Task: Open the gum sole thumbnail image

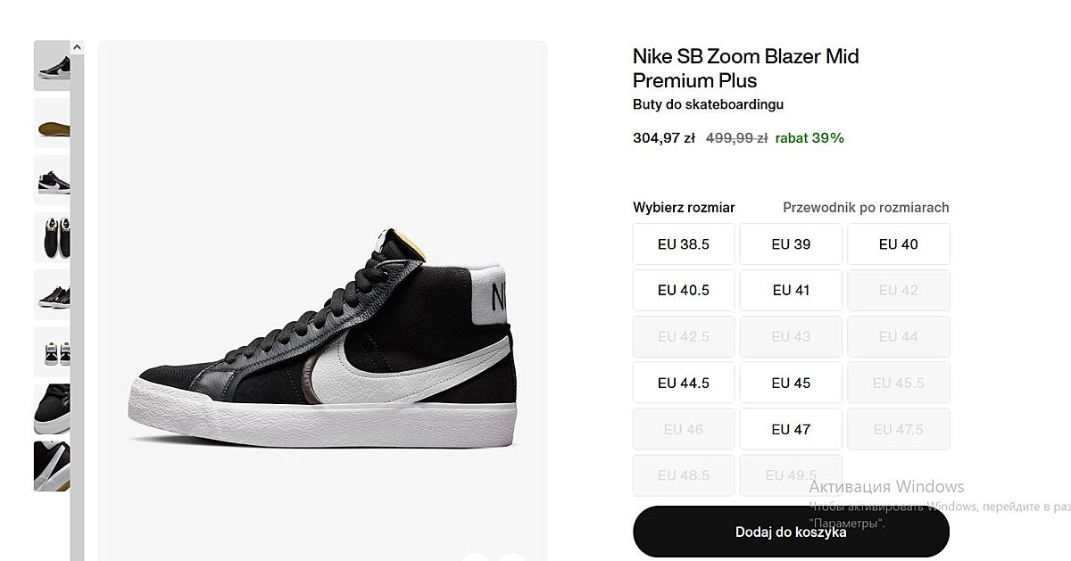Action: tap(52, 123)
